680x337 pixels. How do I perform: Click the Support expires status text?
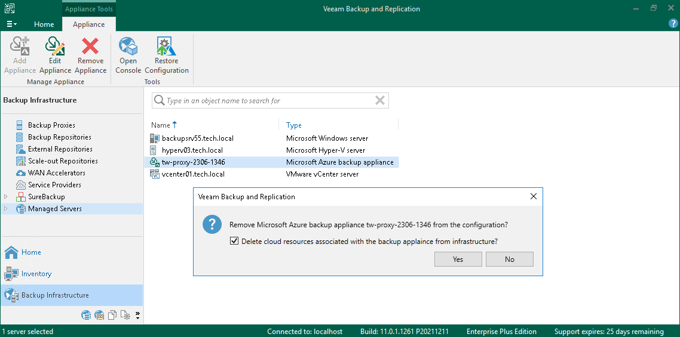click(609, 332)
